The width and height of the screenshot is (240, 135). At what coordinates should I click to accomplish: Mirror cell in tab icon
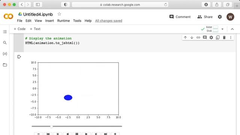click(x=217, y=37)
